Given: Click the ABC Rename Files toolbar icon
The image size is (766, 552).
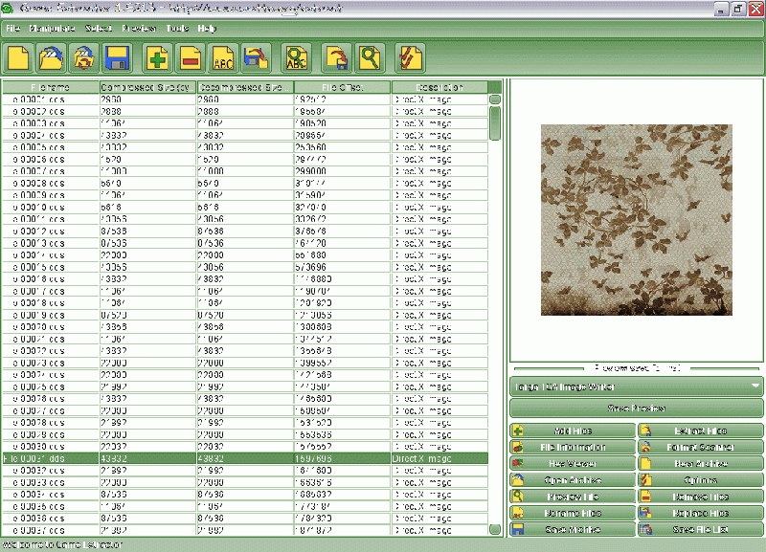Looking at the screenshot, I should click(x=223, y=58).
